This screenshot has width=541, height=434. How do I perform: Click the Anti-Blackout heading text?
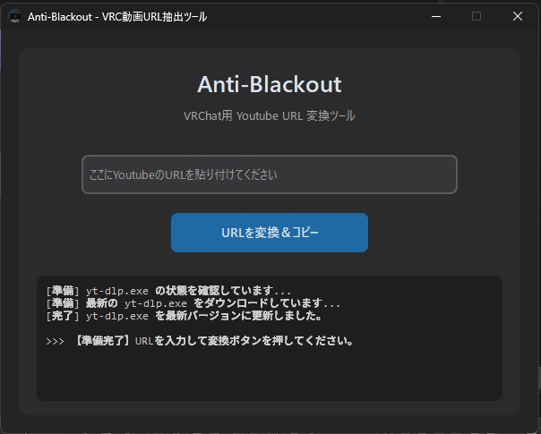click(x=270, y=84)
